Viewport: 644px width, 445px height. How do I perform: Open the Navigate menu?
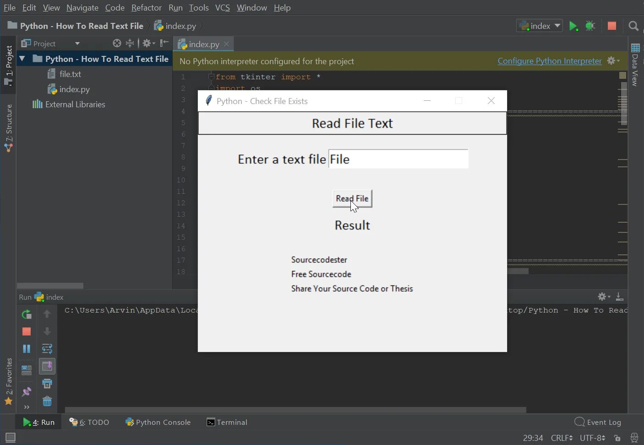(x=82, y=8)
